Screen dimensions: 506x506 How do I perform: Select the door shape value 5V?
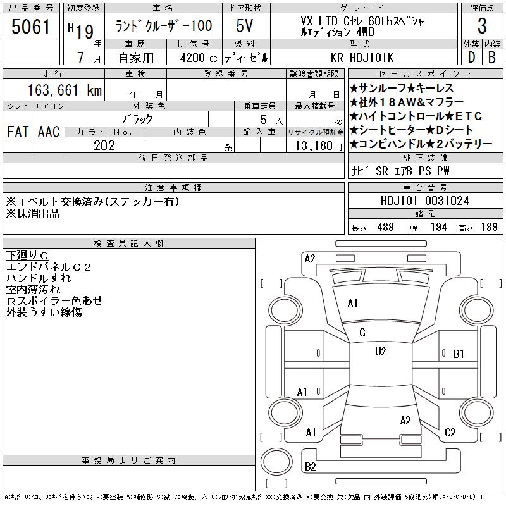pos(245,26)
